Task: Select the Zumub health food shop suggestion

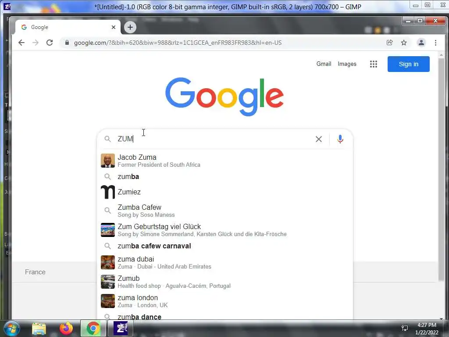Action: pyautogui.click(x=225, y=282)
